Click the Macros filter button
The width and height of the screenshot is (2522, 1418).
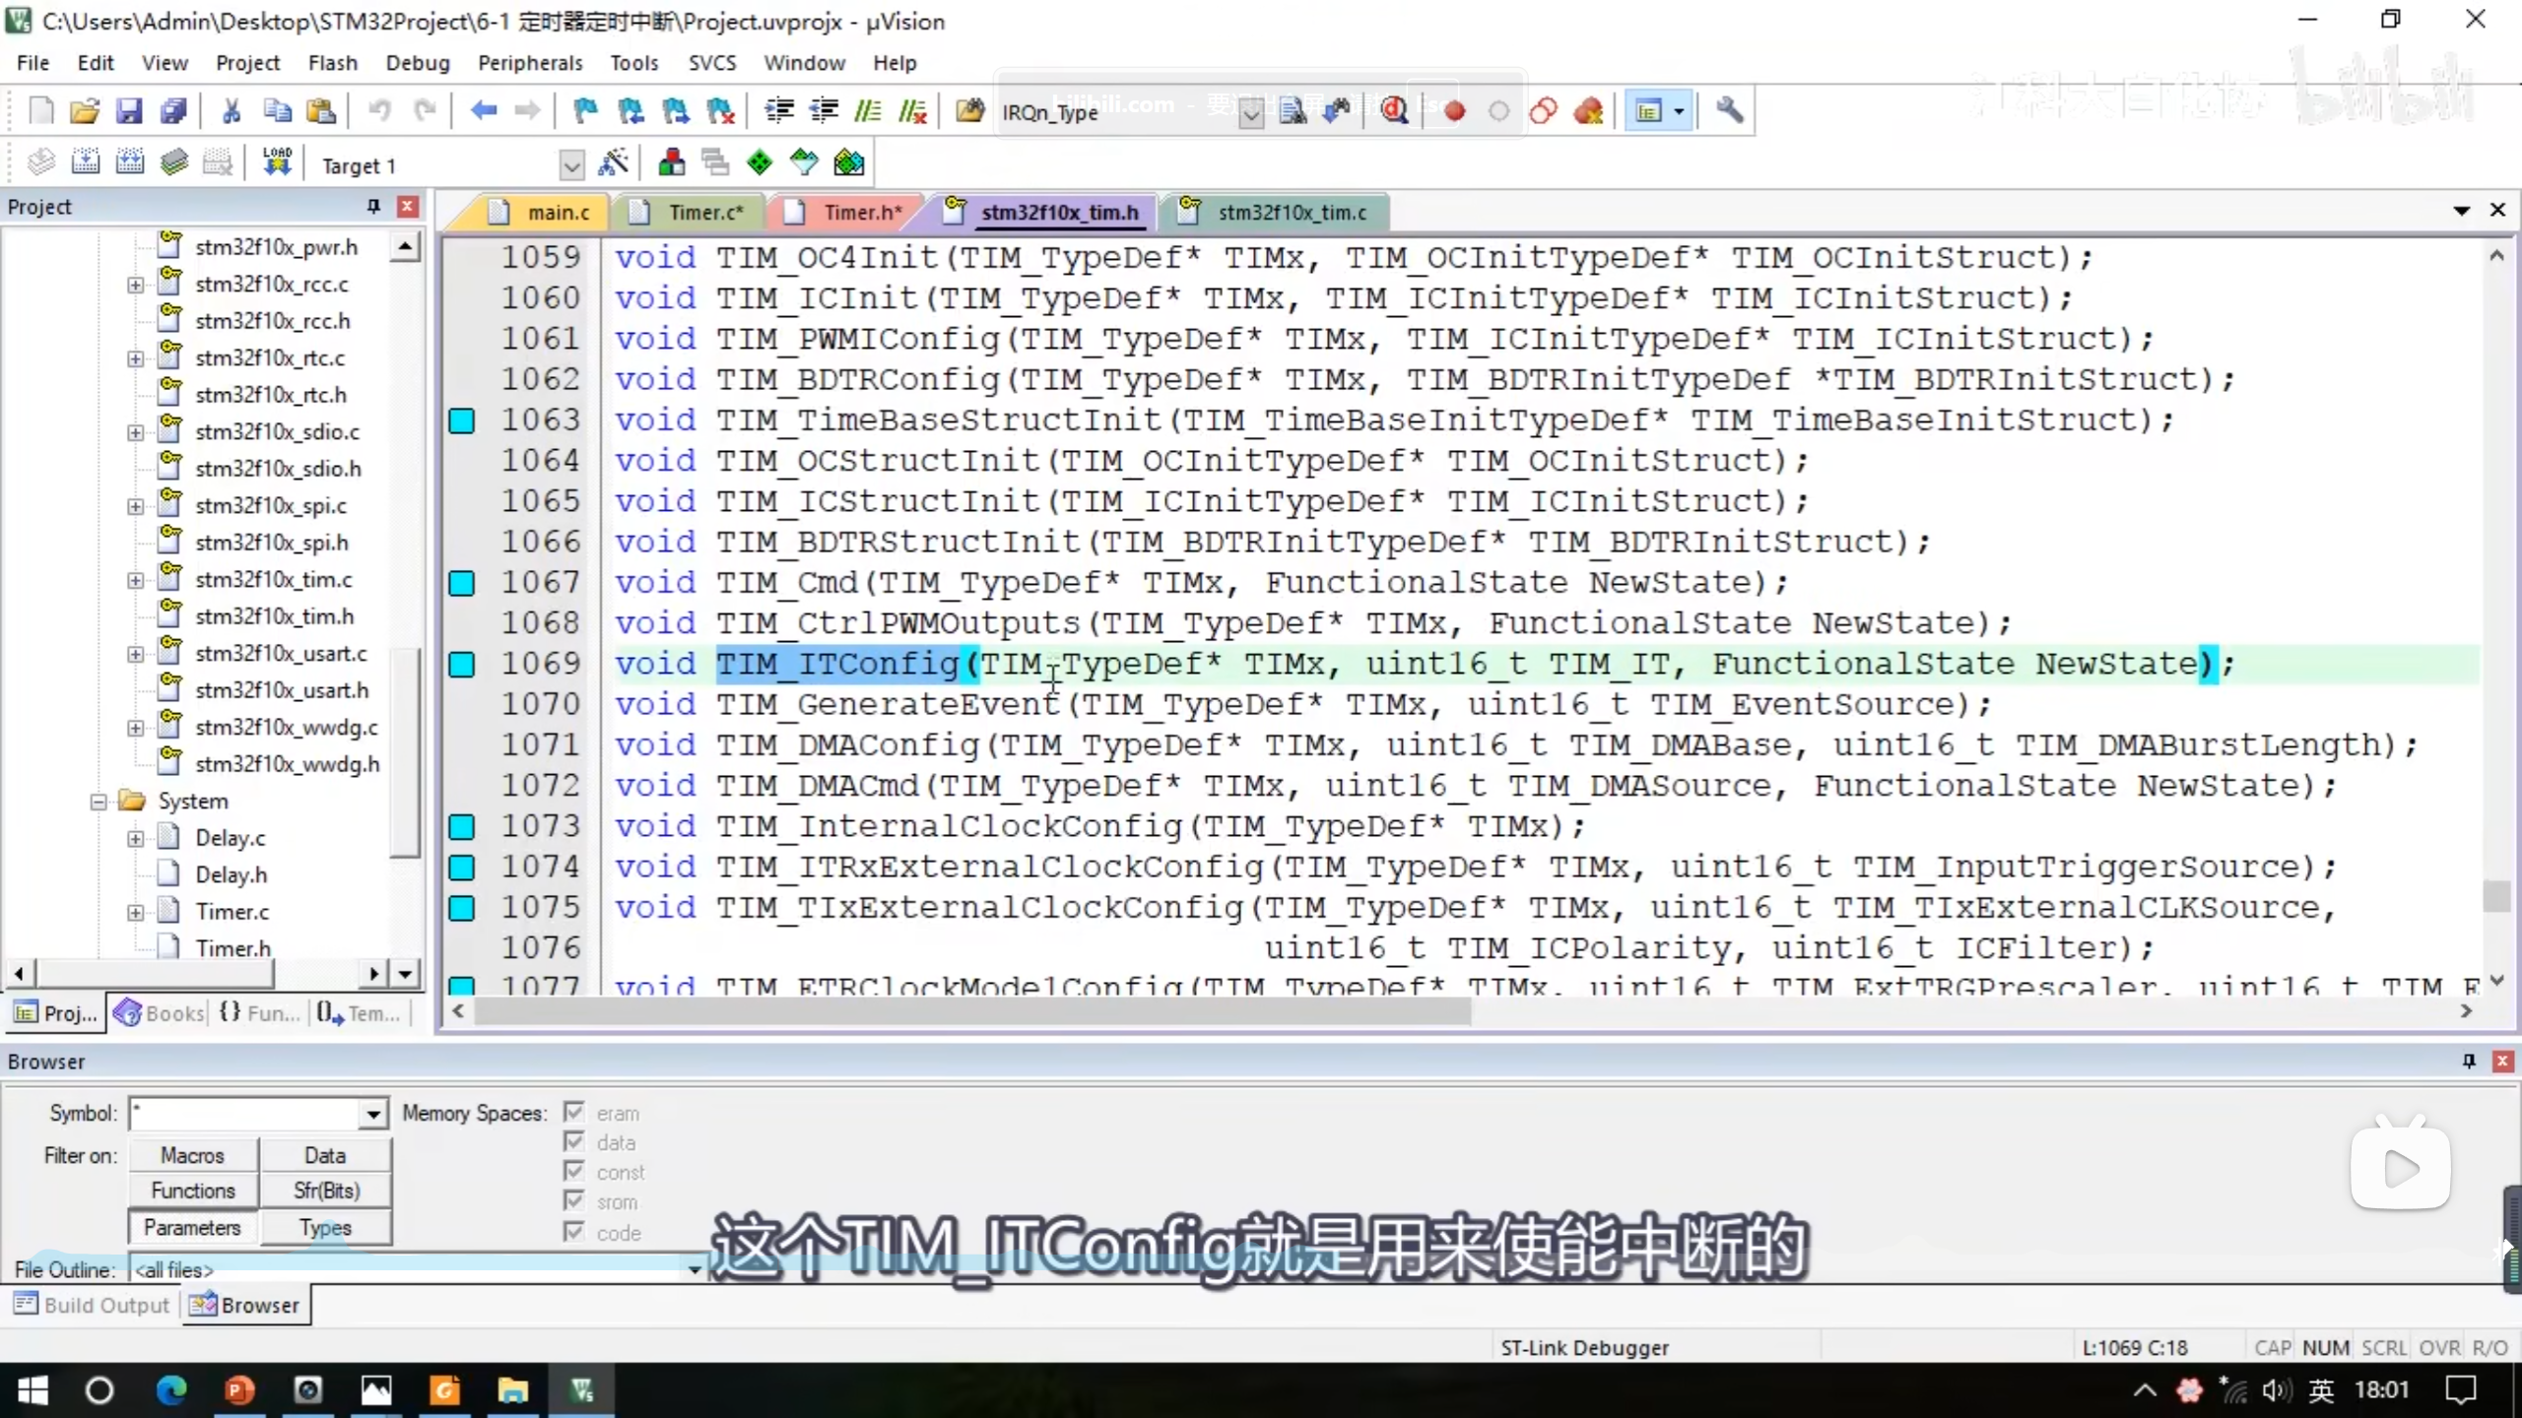pyautogui.click(x=193, y=1155)
